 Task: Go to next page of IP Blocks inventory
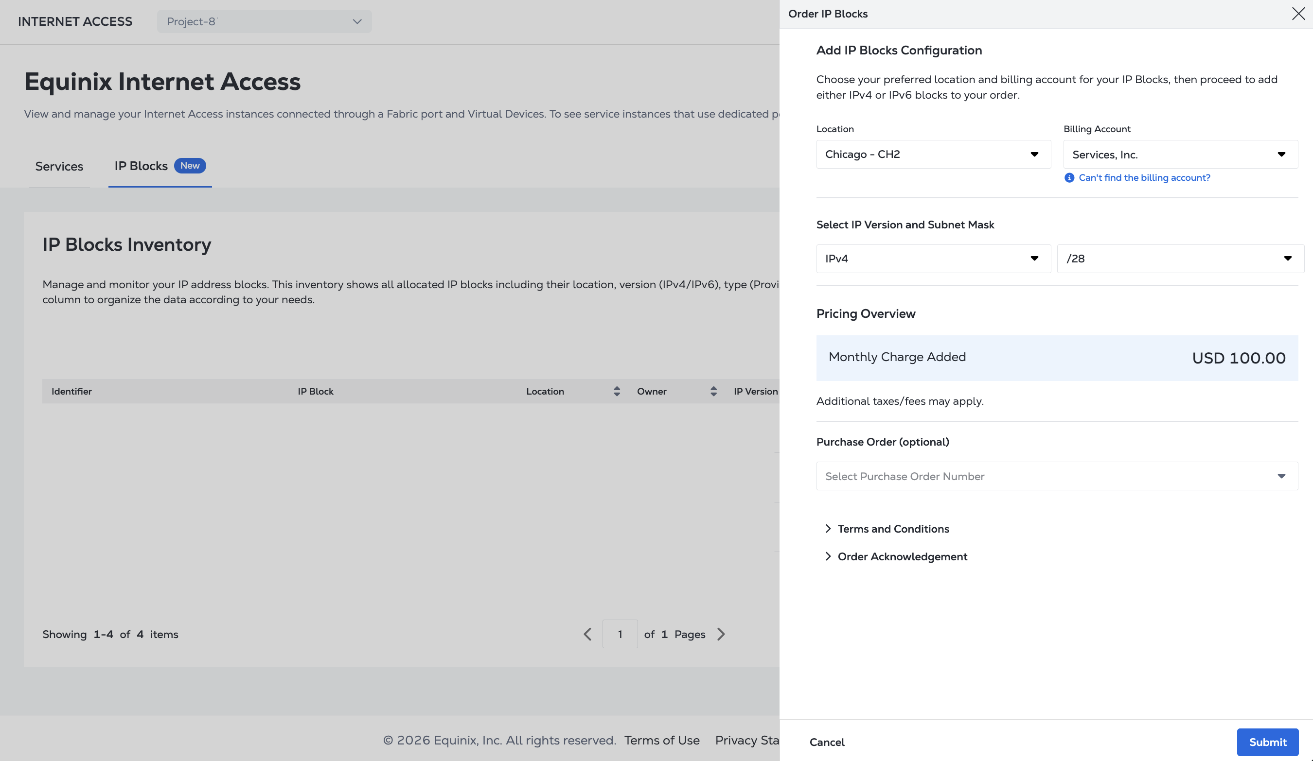tap(721, 634)
